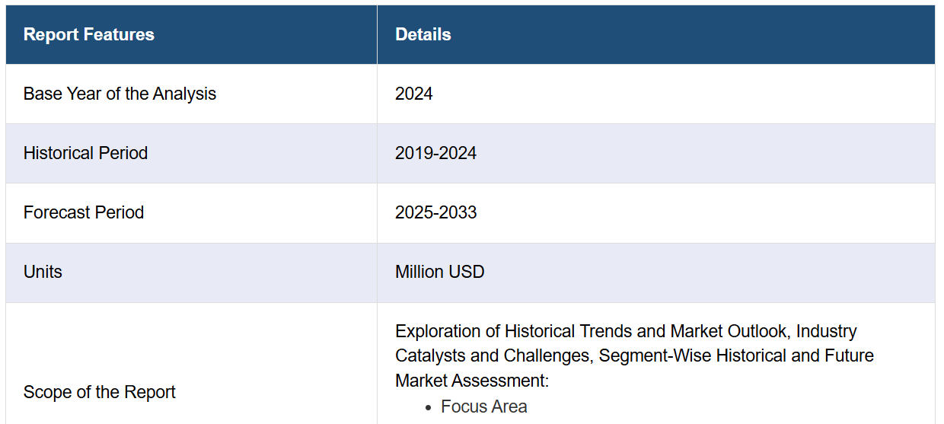The height and width of the screenshot is (424, 944).
Task: Click the Segment-Wise Historical and Future phrase
Action: point(737,355)
